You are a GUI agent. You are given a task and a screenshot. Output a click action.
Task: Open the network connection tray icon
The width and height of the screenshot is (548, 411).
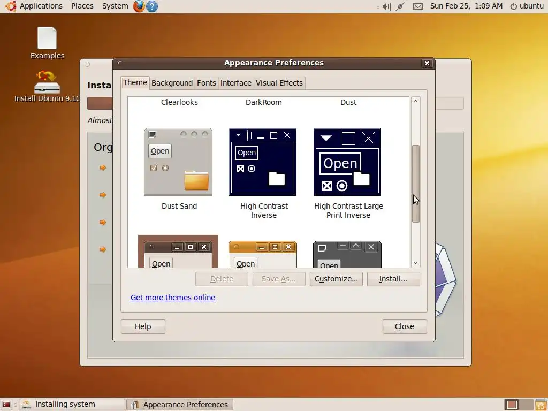(400, 6)
